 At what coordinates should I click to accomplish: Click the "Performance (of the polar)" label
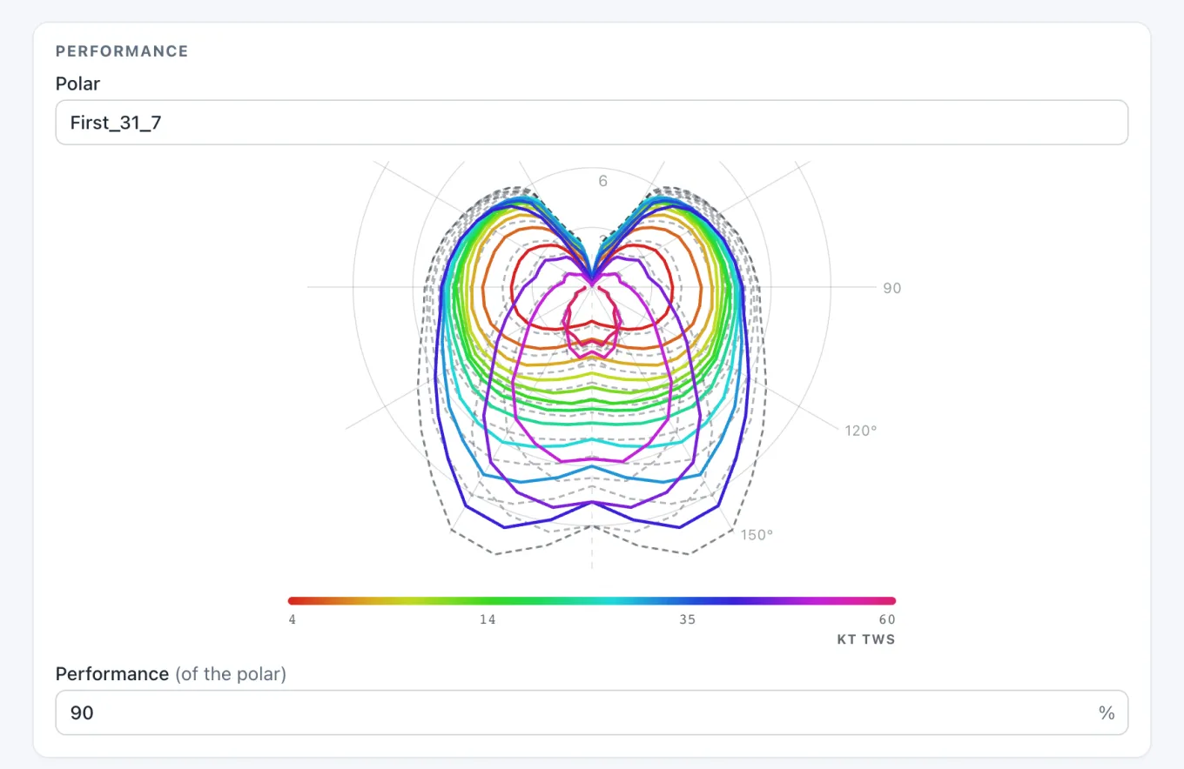point(171,673)
